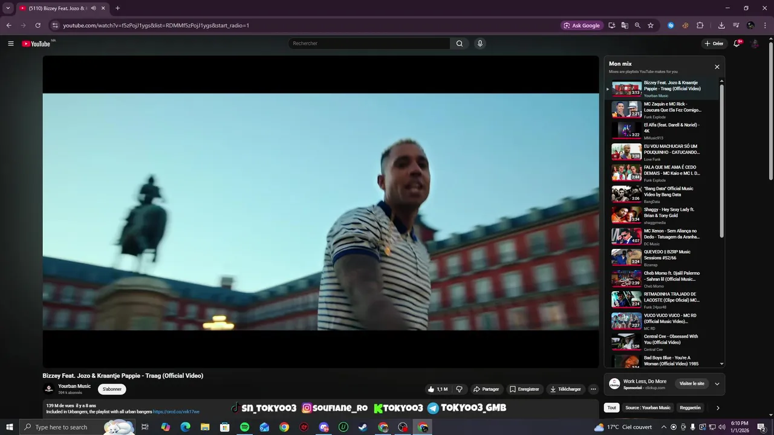The height and width of the screenshot is (435, 774).
Task: Go to the YouTube home logo
Action: coord(36,43)
